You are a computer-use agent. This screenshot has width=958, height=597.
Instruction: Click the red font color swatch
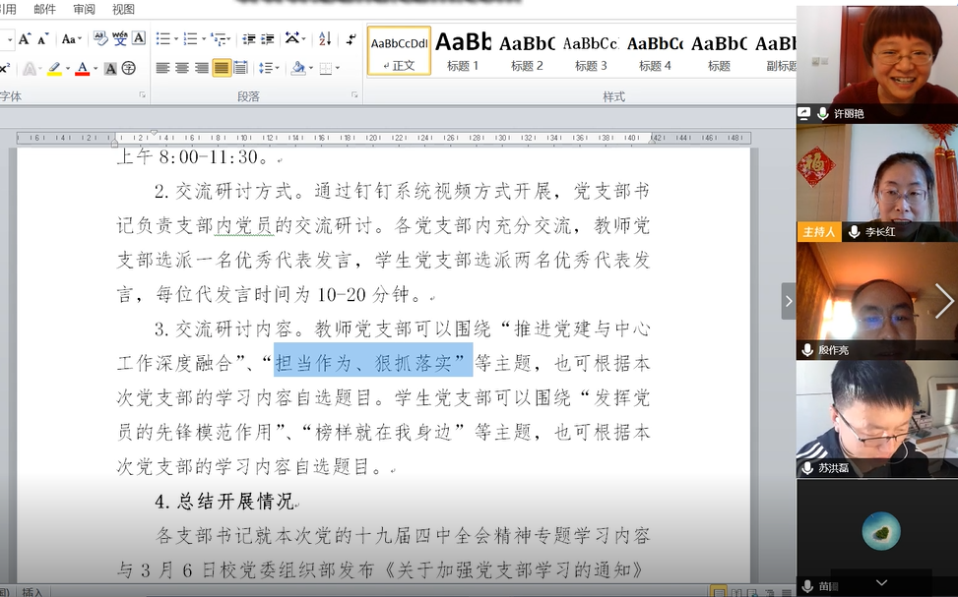(82, 69)
